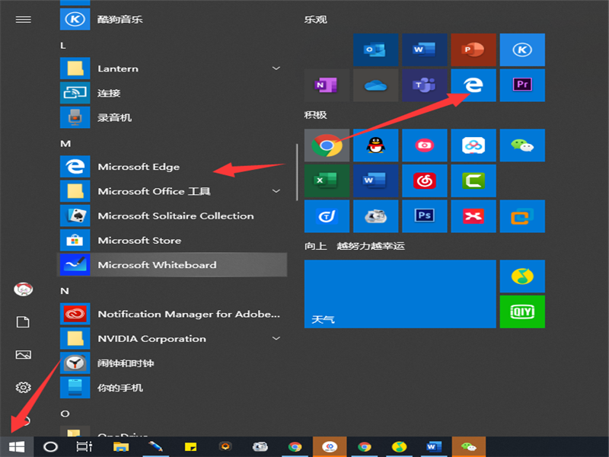The width and height of the screenshot is (609, 457).
Task: Expand the NVIDIA Corporation group
Action: [x=276, y=338]
